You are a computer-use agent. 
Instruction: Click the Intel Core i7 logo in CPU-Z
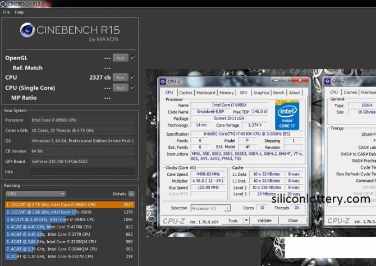pos(287,115)
